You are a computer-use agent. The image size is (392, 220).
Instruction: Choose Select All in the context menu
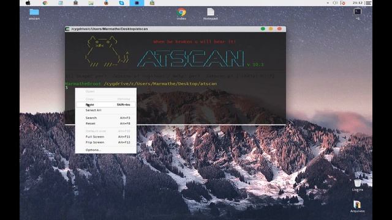(106, 110)
